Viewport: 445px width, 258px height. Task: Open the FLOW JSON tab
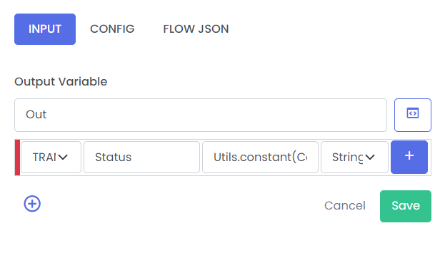point(196,29)
